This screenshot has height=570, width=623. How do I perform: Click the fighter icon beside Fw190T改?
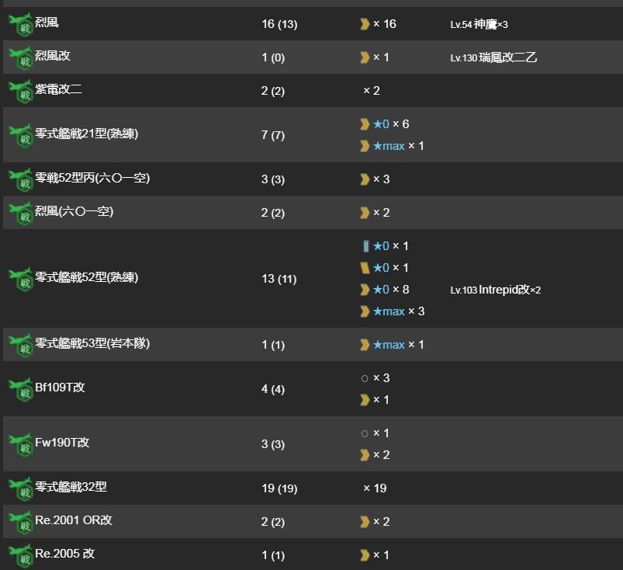pyautogui.click(x=21, y=444)
